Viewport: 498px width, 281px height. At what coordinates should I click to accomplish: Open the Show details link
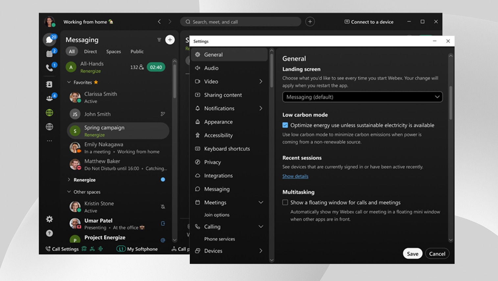(295, 176)
